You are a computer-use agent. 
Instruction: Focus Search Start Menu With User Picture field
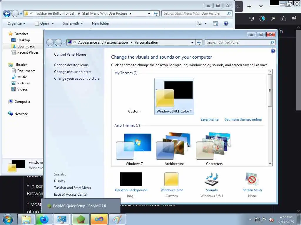pyautogui.click(x=197, y=13)
